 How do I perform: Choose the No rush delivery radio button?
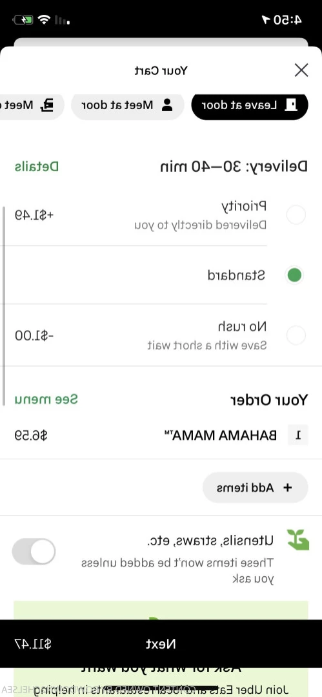click(296, 335)
